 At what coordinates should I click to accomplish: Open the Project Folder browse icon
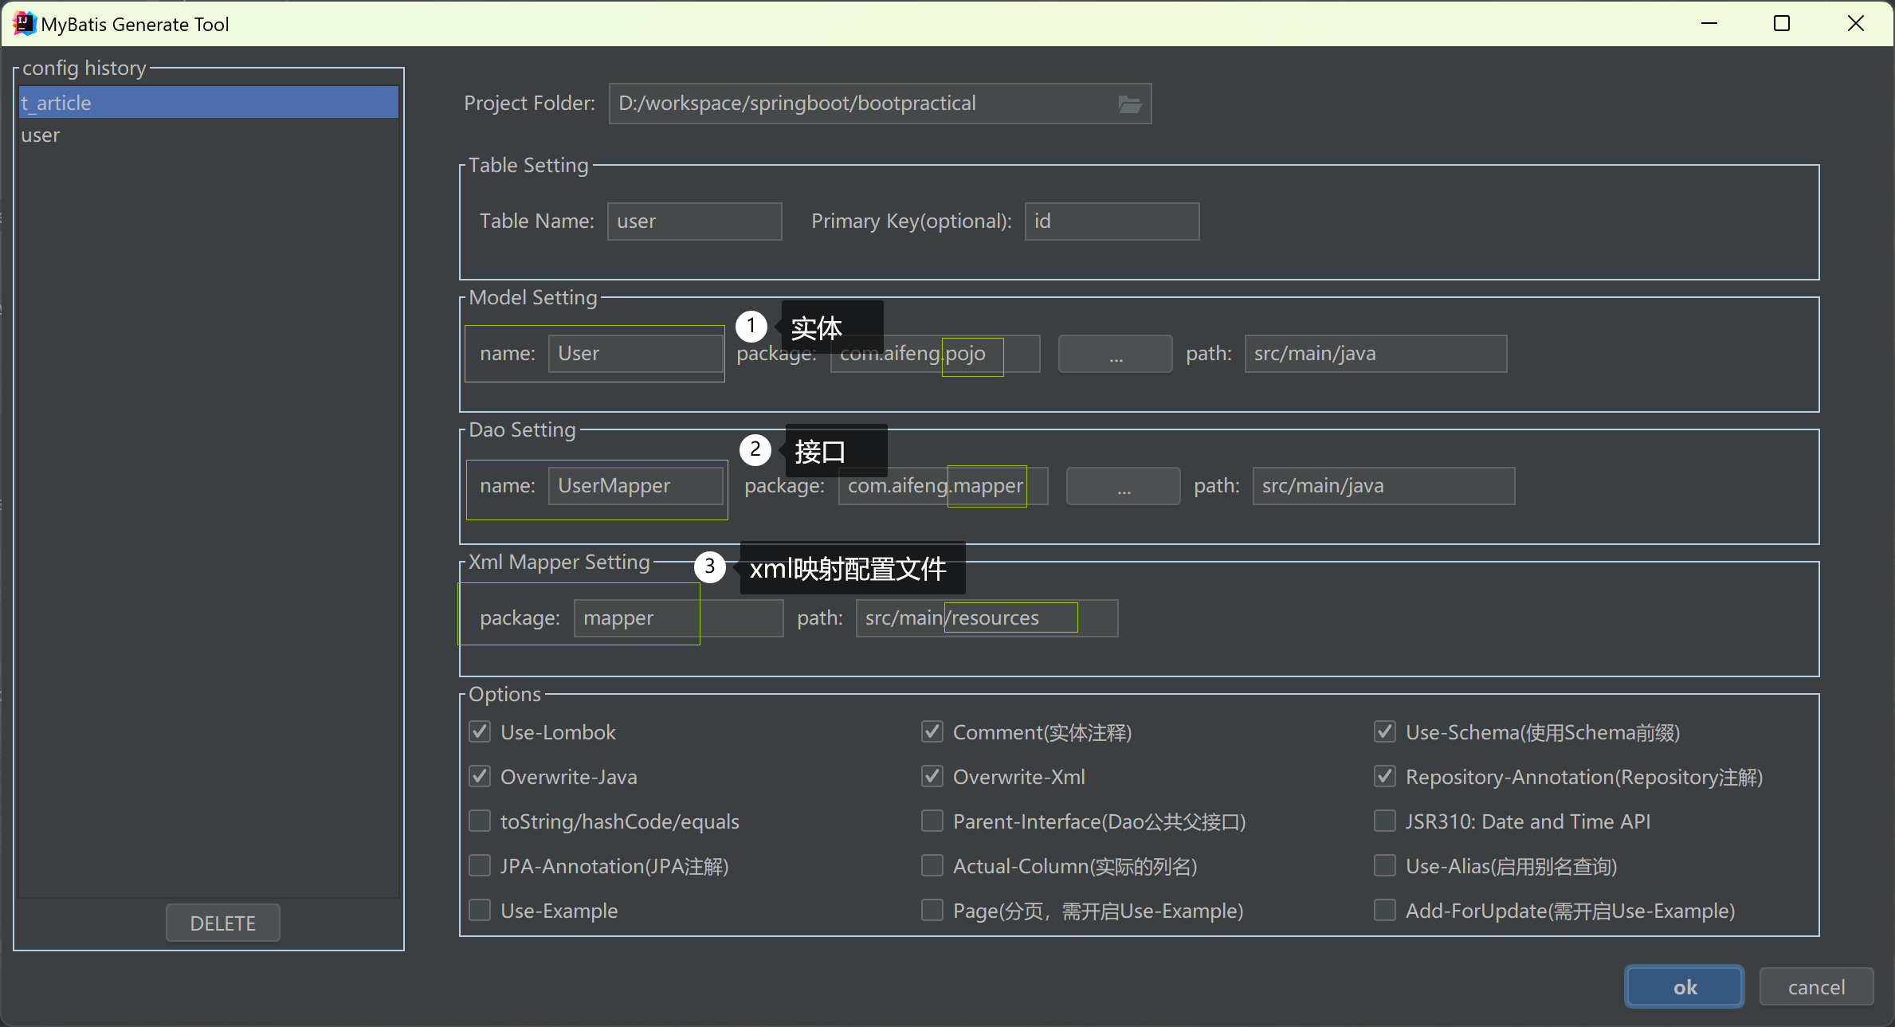pyautogui.click(x=1129, y=104)
